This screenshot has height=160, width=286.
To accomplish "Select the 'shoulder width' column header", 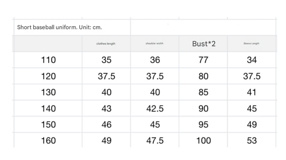I will pos(155,44).
